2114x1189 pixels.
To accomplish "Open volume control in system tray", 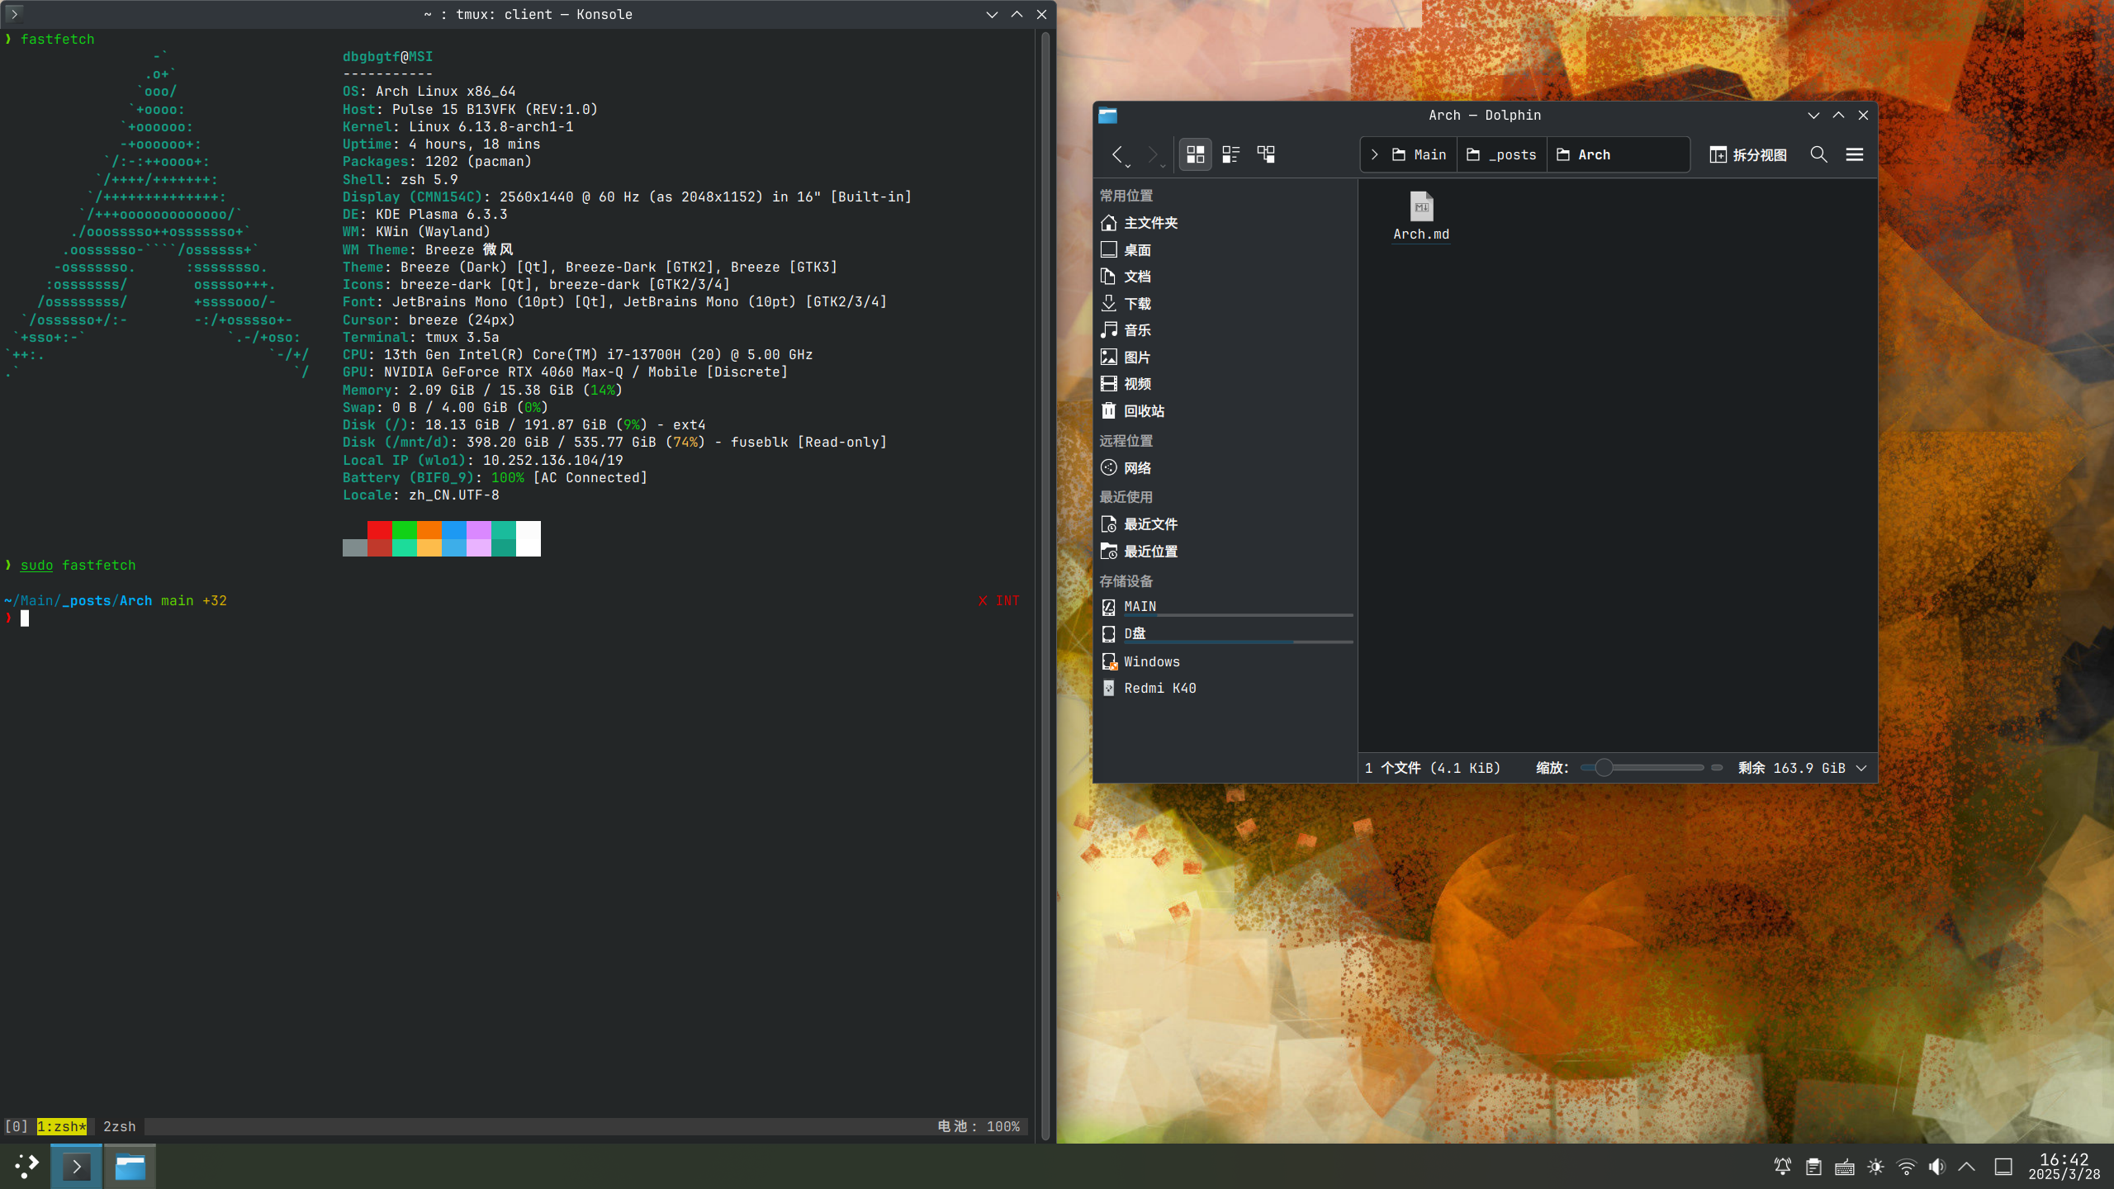I will [1936, 1167].
